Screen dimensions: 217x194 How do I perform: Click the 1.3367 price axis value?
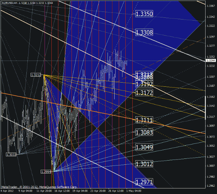211,6
